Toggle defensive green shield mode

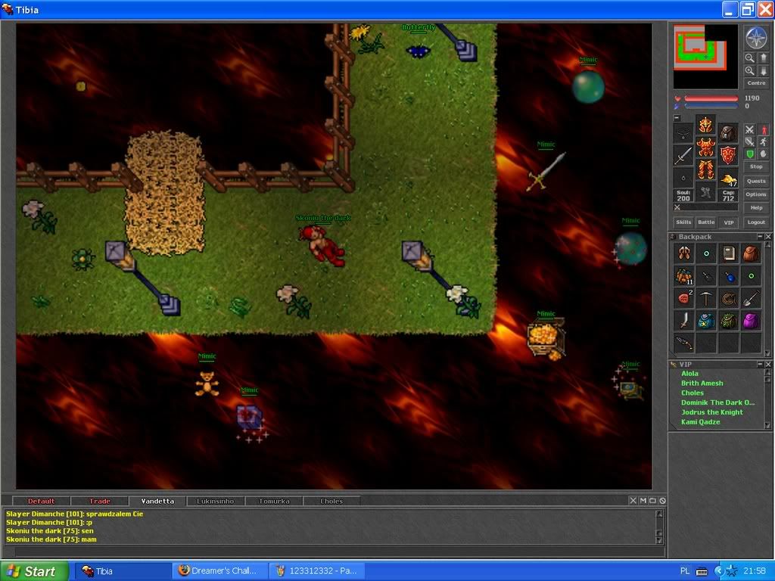750,154
